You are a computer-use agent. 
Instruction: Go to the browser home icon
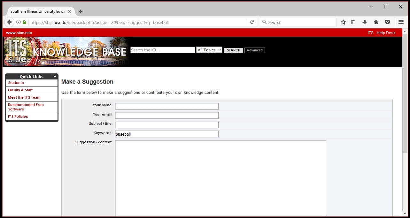click(x=376, y=22)
